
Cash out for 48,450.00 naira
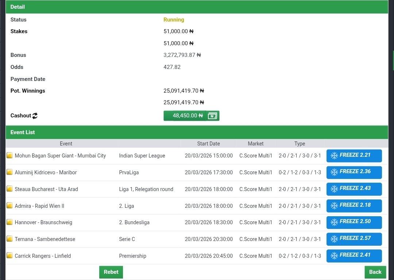tap(192, 116)
